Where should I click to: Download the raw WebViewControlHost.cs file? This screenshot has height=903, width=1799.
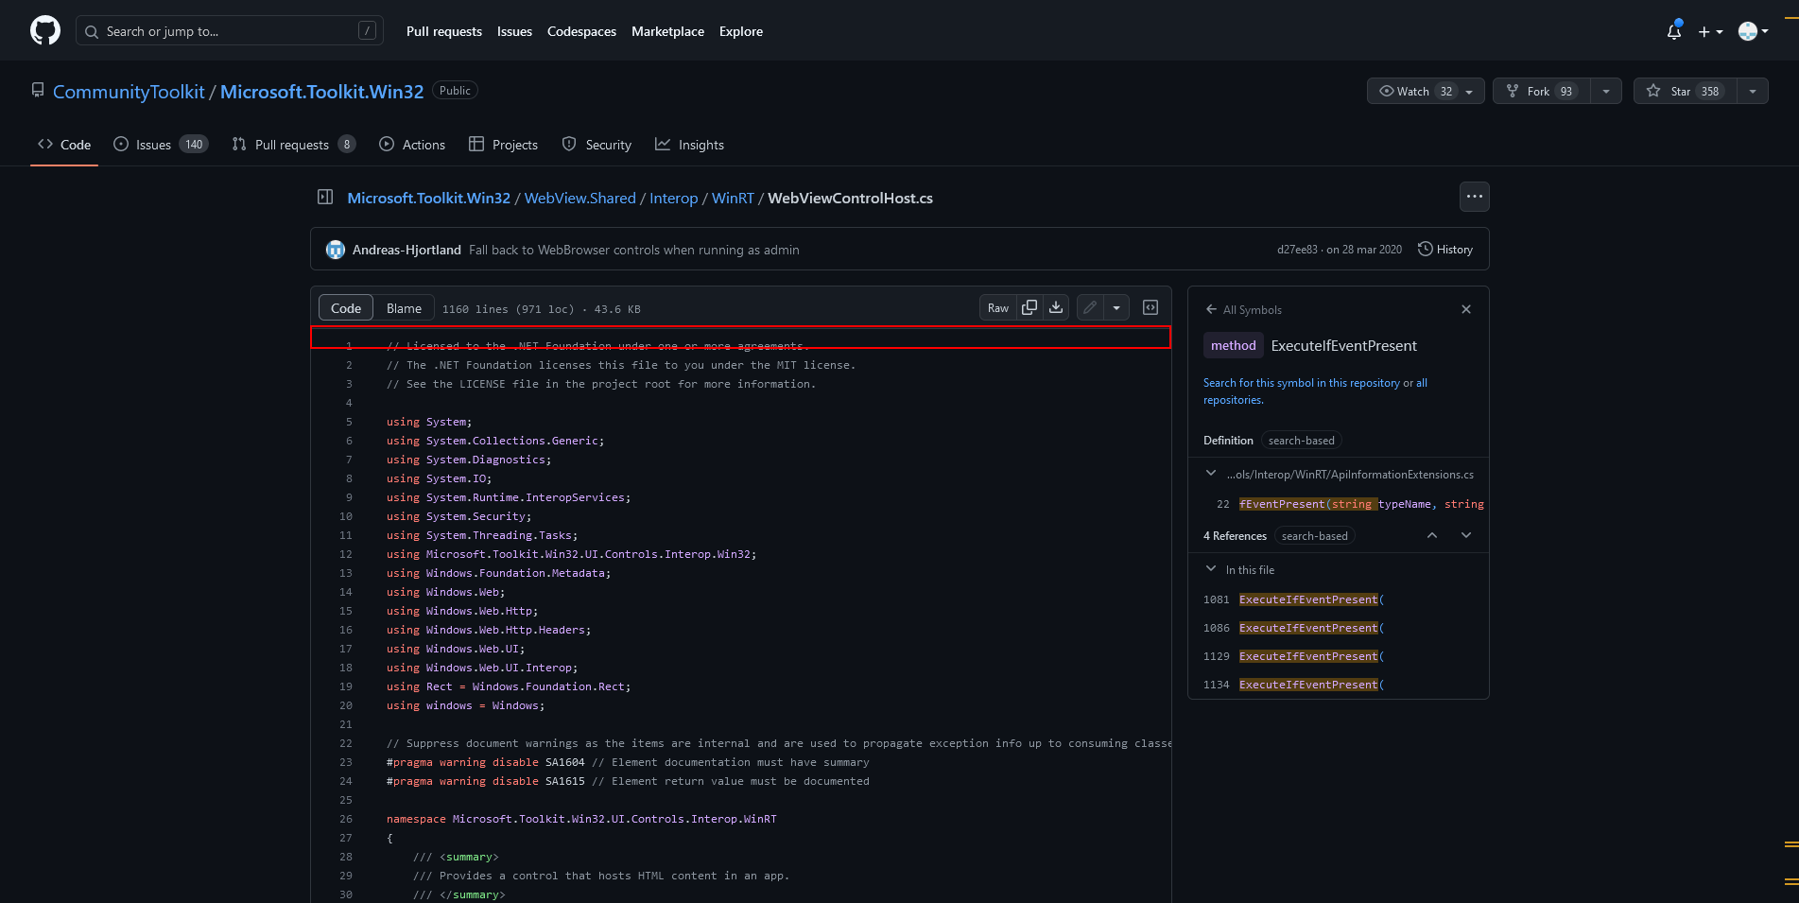pyautogui.click(x=1055, y=307)
